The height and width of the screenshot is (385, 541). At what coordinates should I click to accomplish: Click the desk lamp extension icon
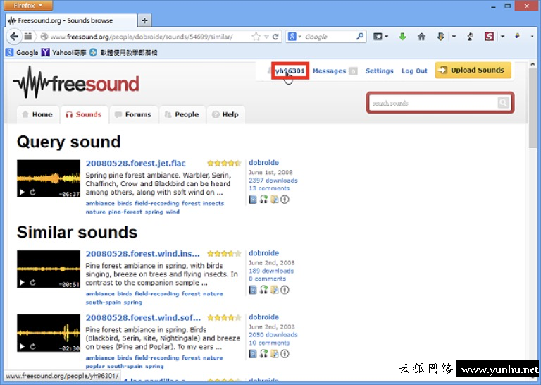pos(470,36)
